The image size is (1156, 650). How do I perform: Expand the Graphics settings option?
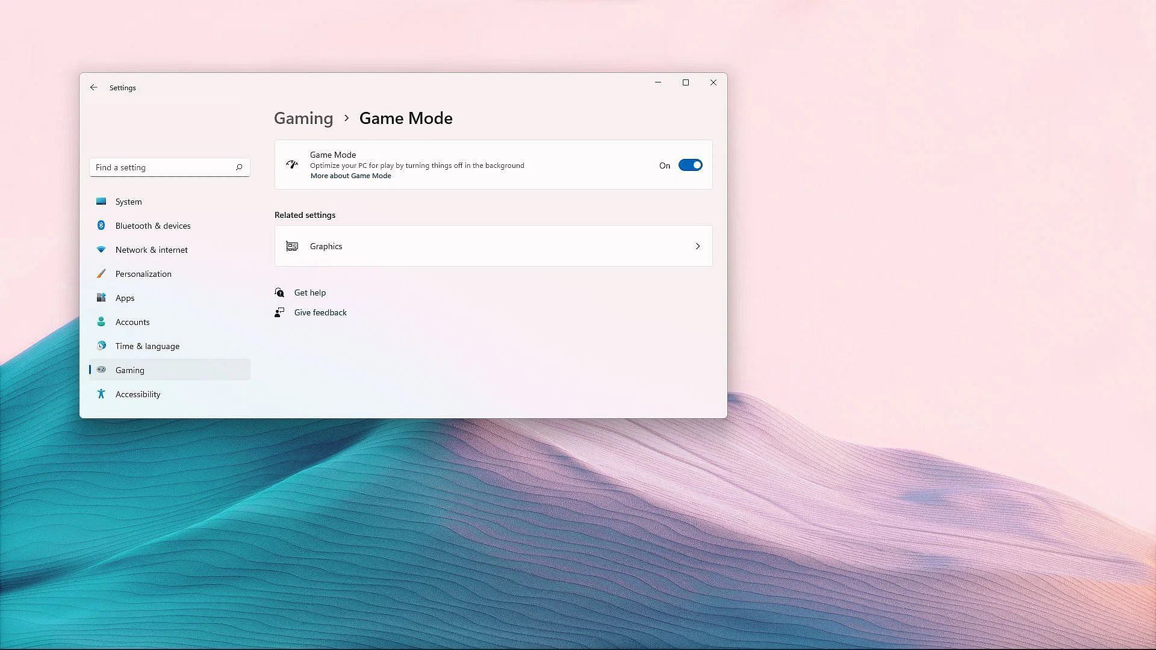[697, 245]
